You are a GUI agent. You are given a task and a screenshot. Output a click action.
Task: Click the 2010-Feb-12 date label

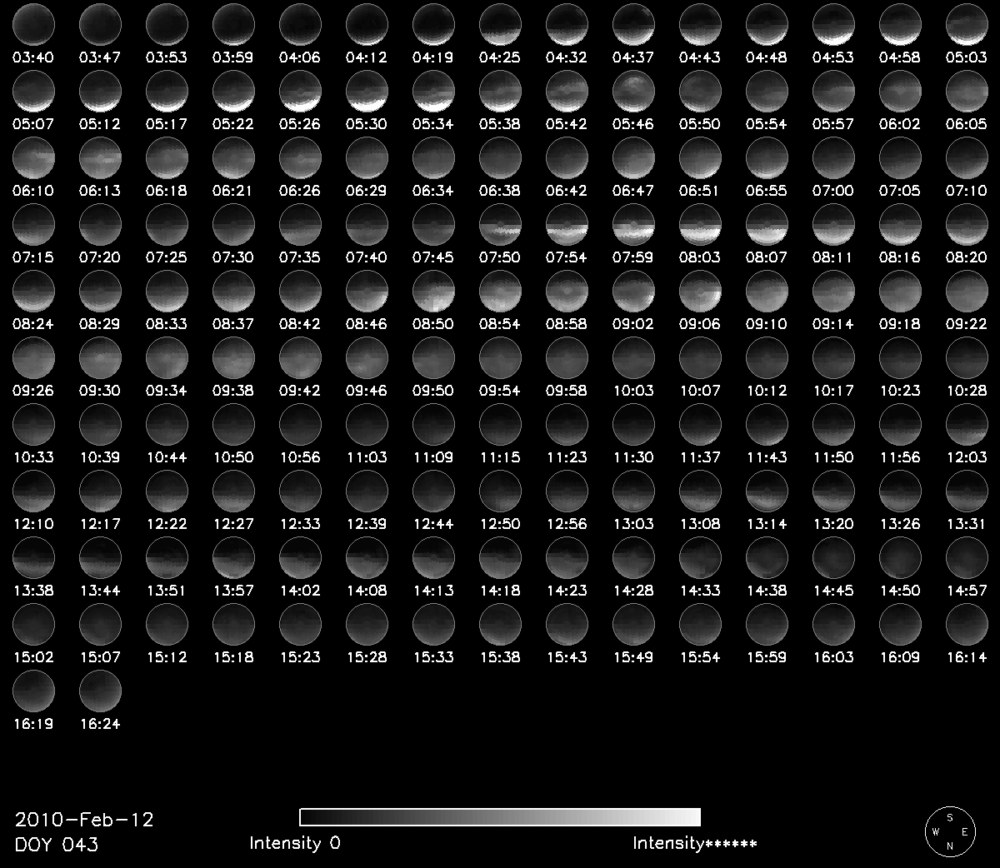[x=84, y=819]
